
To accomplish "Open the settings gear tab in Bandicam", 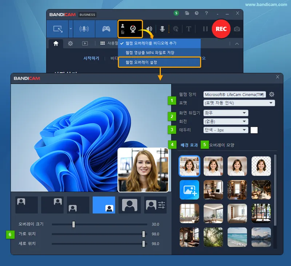I will (x=70, y=43).
